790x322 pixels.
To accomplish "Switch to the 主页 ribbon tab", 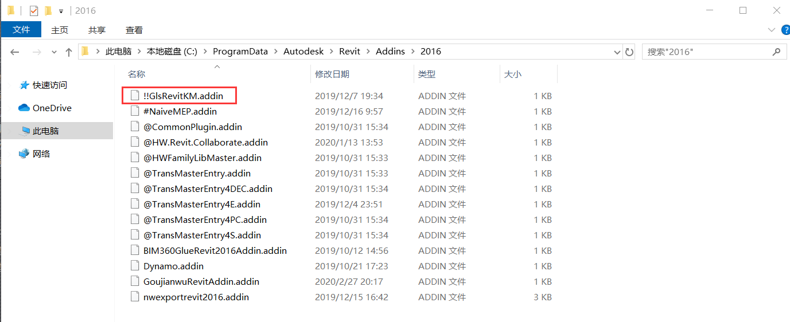I will point(60,30).
